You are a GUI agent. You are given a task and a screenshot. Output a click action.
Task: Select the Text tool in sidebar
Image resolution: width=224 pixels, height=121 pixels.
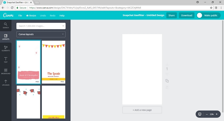coord(6,60)
